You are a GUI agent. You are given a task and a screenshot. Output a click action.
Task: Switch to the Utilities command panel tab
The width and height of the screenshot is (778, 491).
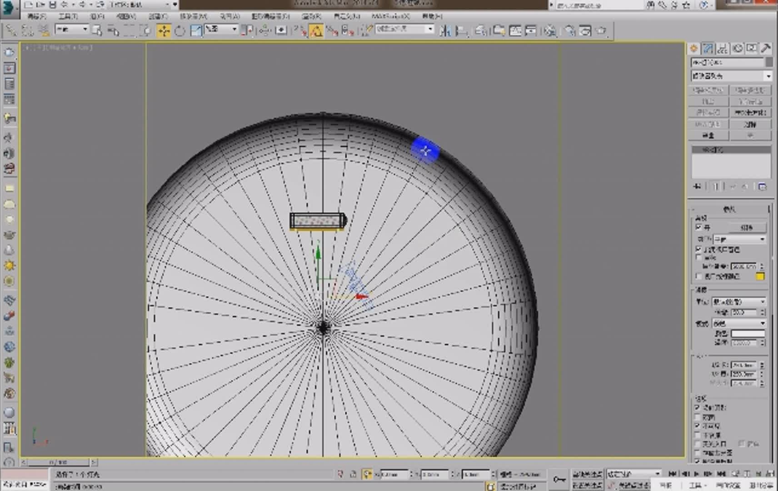(x=766, y=48)
